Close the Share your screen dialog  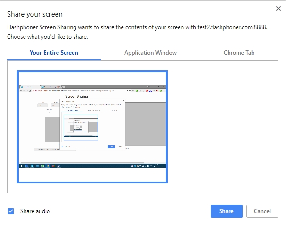[278, 8]
